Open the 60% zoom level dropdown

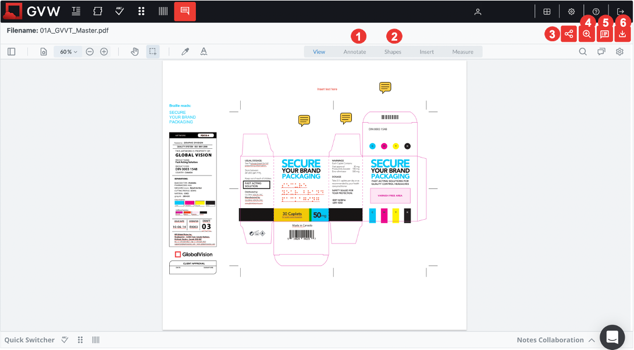68,52
